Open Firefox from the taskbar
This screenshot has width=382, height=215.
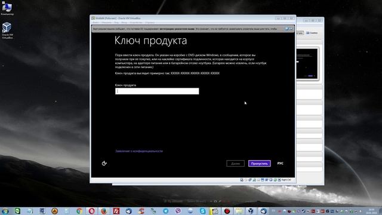(x=104, y=211)
